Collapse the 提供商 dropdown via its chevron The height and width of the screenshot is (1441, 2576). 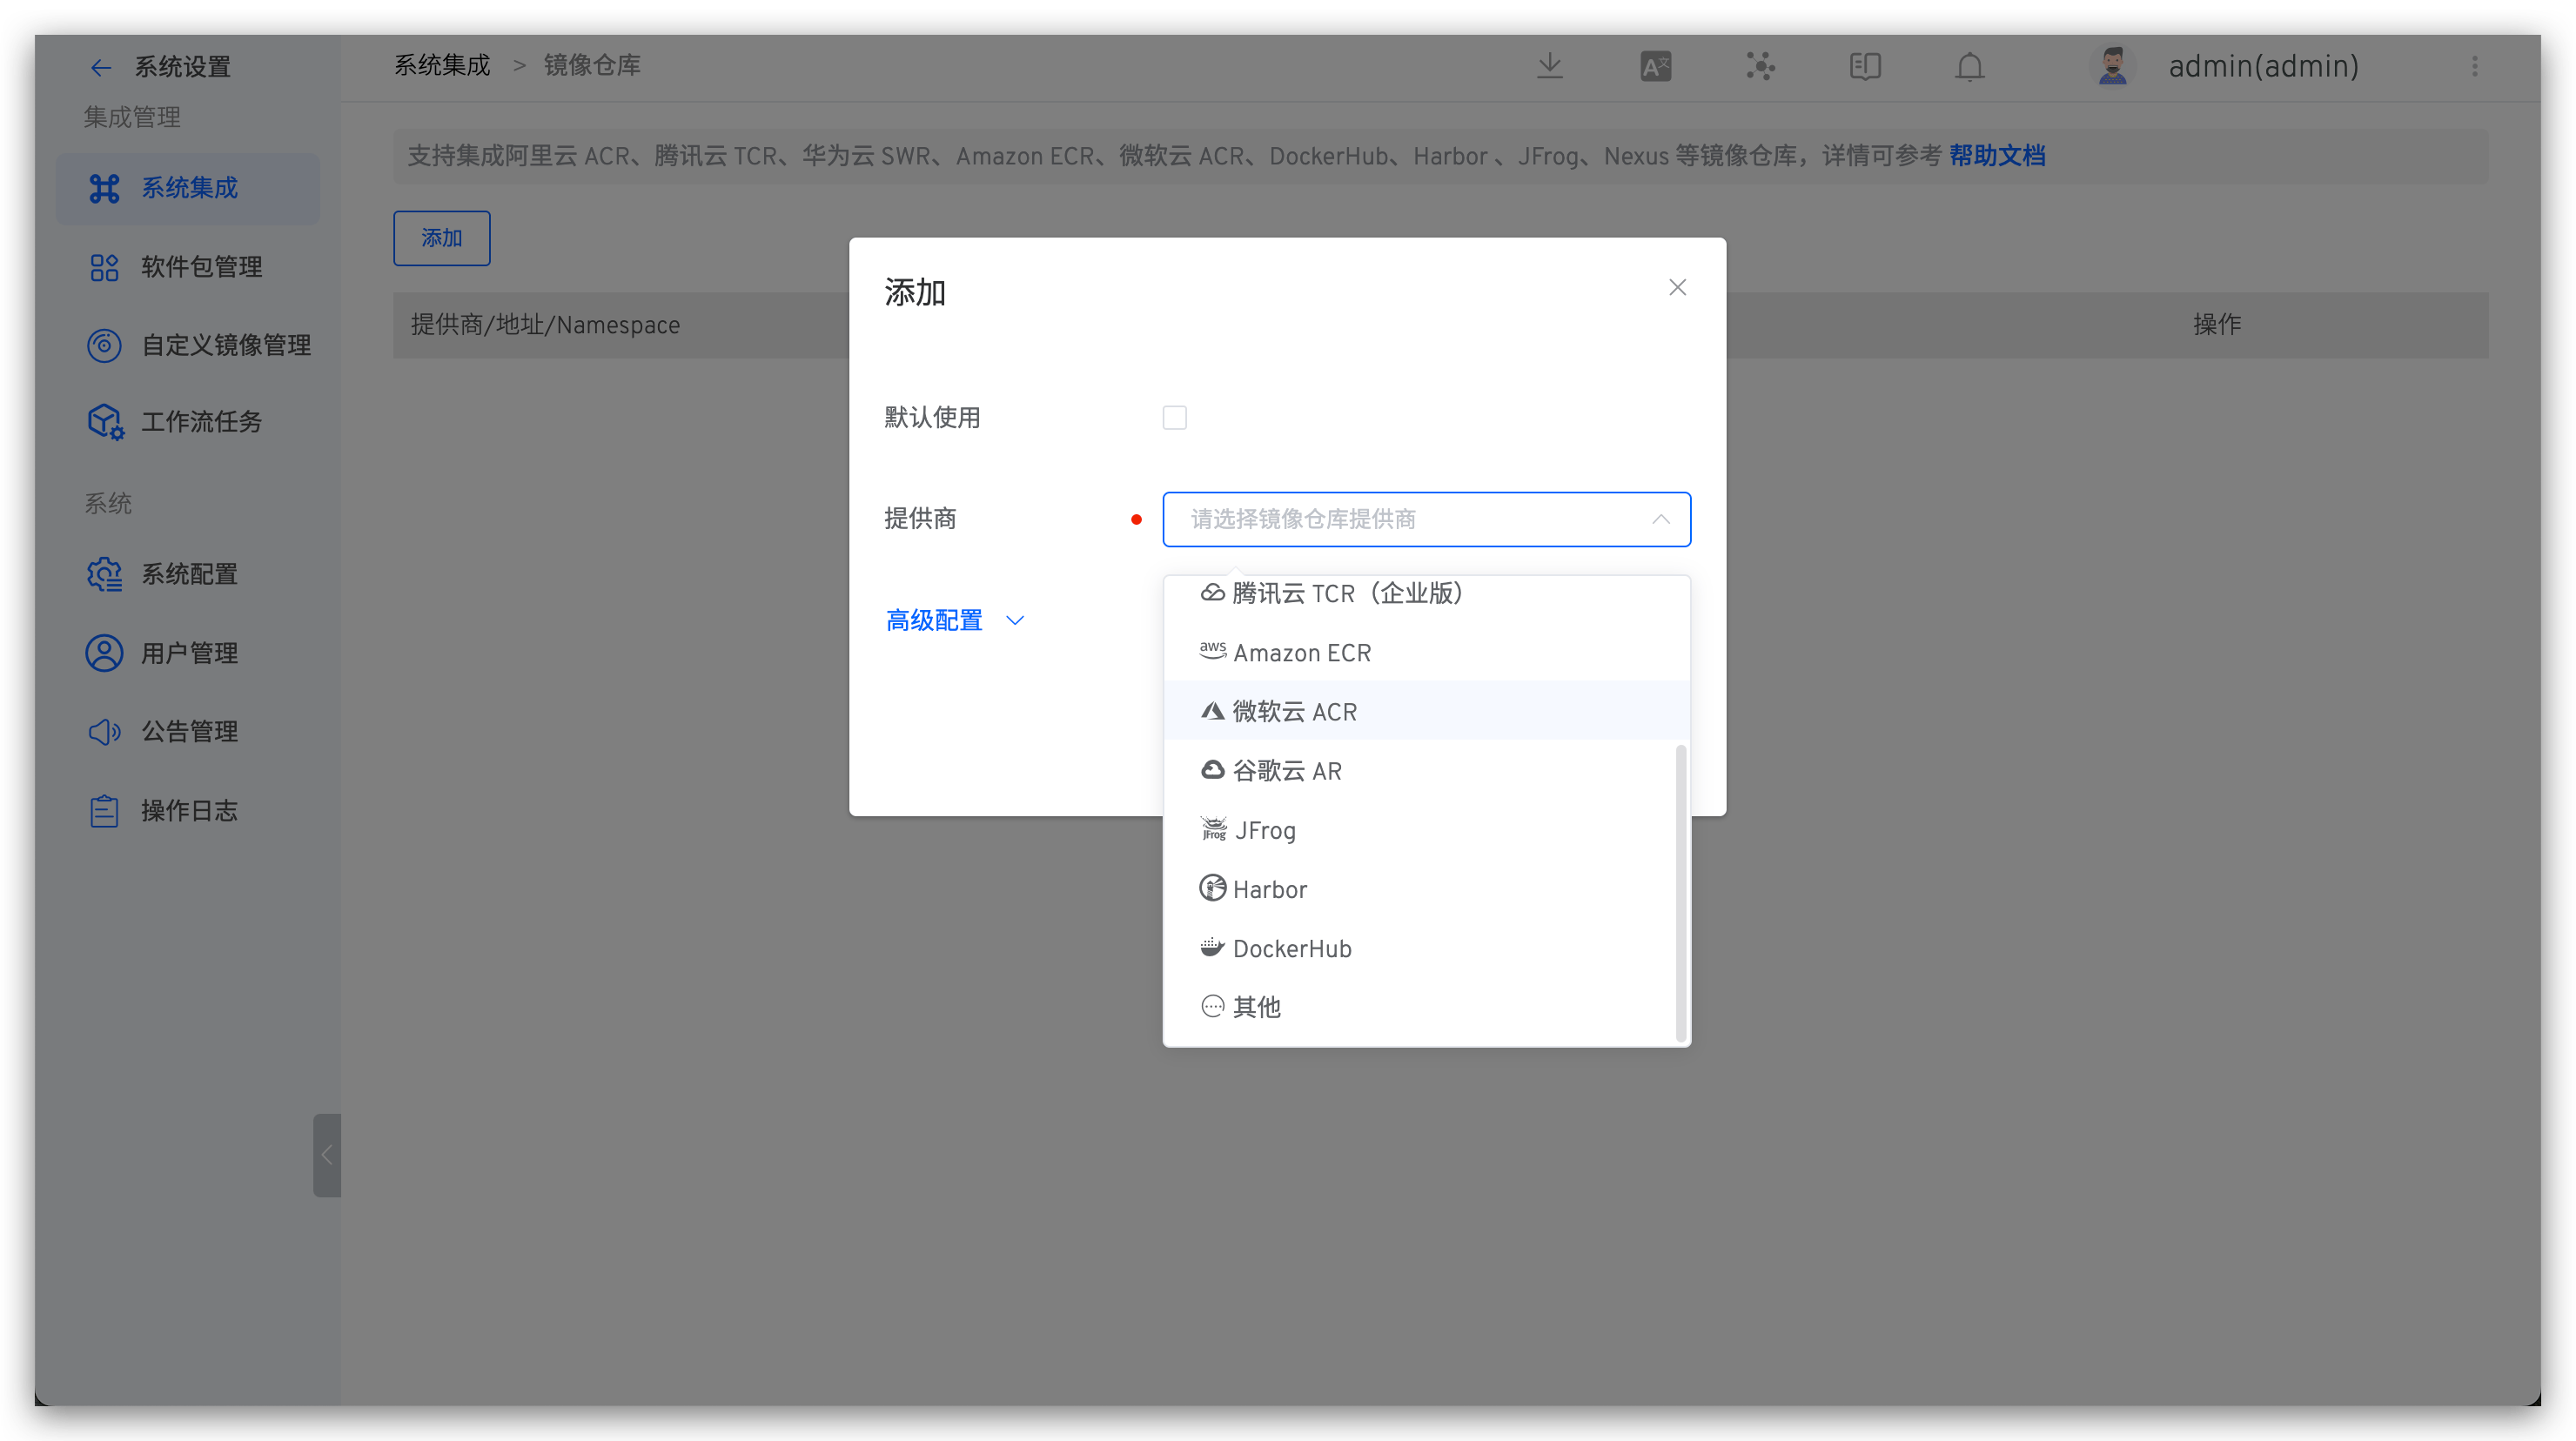(x=1660, y=519)
